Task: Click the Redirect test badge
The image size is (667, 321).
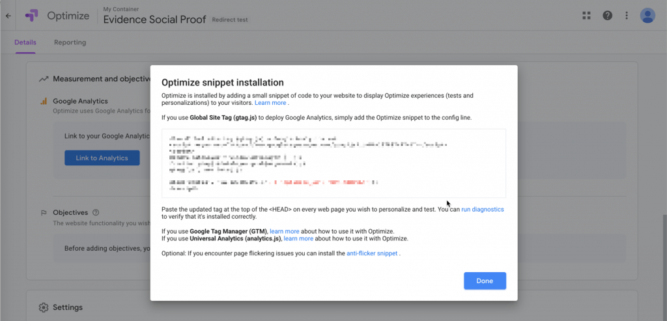Action: point(230,20)
